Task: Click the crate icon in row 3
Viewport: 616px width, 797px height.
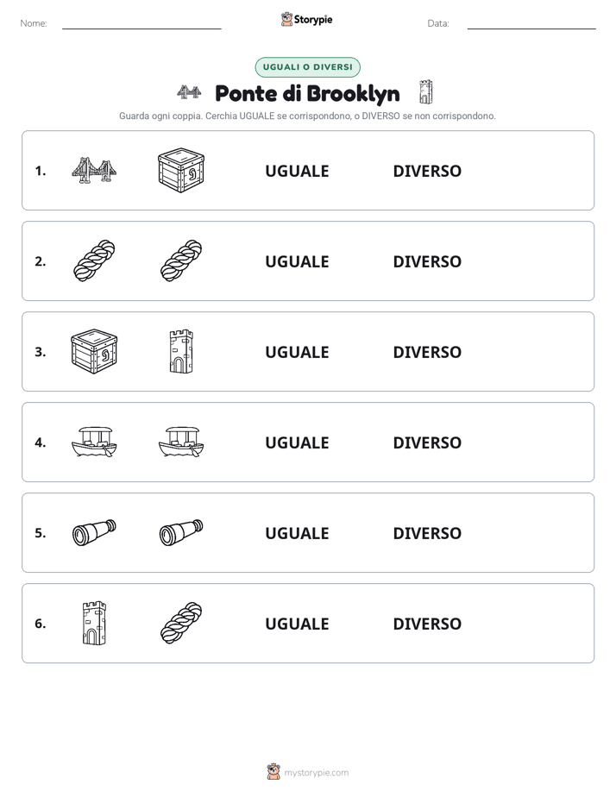Action: click(94, 351)
